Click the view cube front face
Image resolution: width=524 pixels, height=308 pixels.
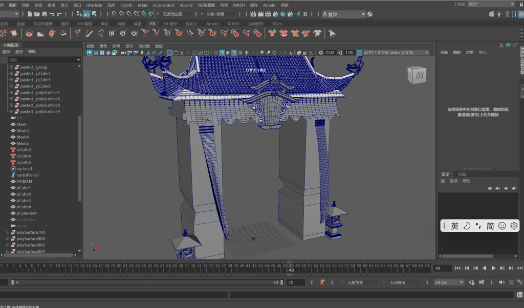click(x=419, y=75)
